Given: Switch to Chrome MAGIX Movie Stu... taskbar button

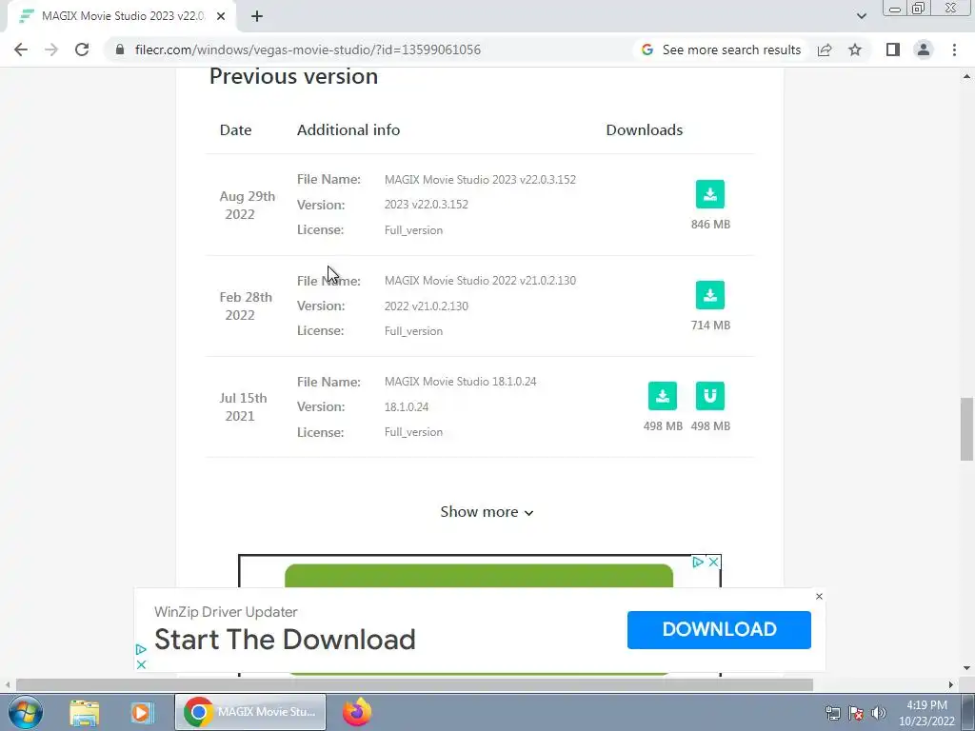Looking at the screenshot, I should (250, 712).
